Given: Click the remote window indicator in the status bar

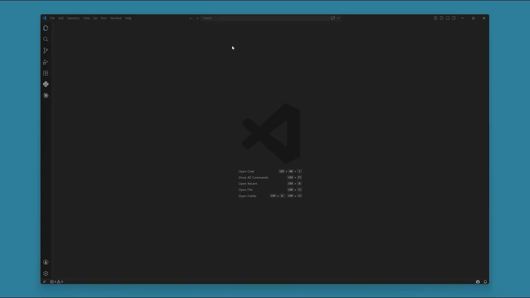Looking at the screenshot, I should [x=44, y=282].
